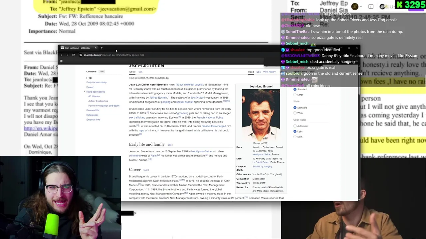This screenshot has height=239, width=426.
Task: Follow Suicide by hanging infobox link
Action: [262, 167]
